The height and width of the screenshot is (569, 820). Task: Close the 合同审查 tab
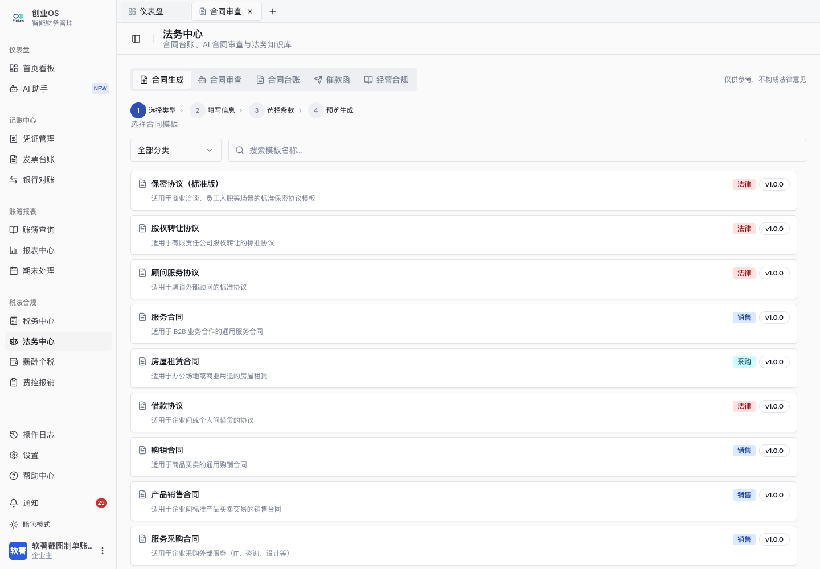click(250, 11)
